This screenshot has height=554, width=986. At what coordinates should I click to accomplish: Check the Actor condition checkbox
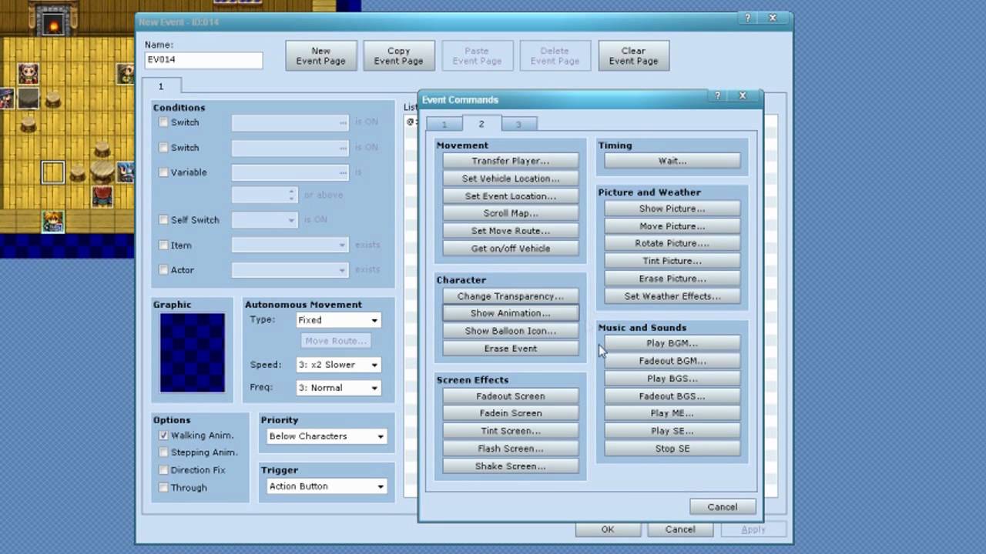(x=163, y=270)
